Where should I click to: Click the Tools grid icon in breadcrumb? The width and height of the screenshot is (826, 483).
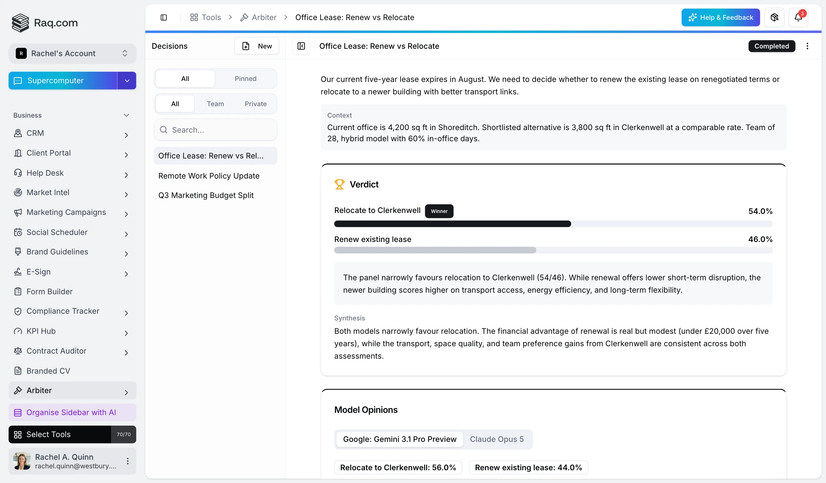pos(194,18)
